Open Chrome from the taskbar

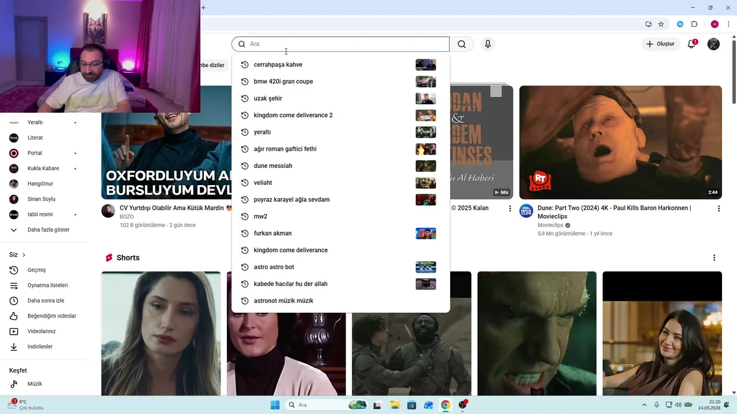click(445, 405)
